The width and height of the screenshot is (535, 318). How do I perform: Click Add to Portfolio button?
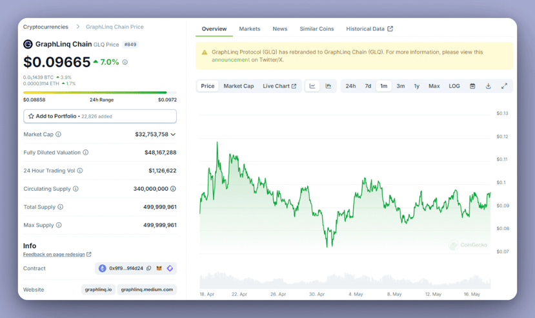pyautogui.click(x=100, y=116)
